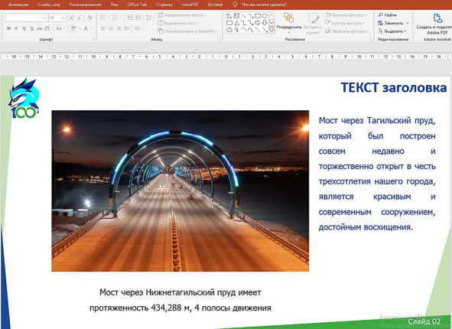Toggle bold Ж formatting
452x329 pixels.
8,28
